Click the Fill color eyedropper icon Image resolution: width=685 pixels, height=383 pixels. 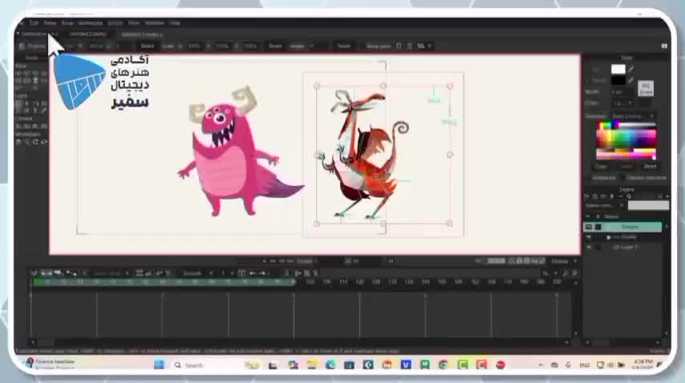[x=631, y=70]
